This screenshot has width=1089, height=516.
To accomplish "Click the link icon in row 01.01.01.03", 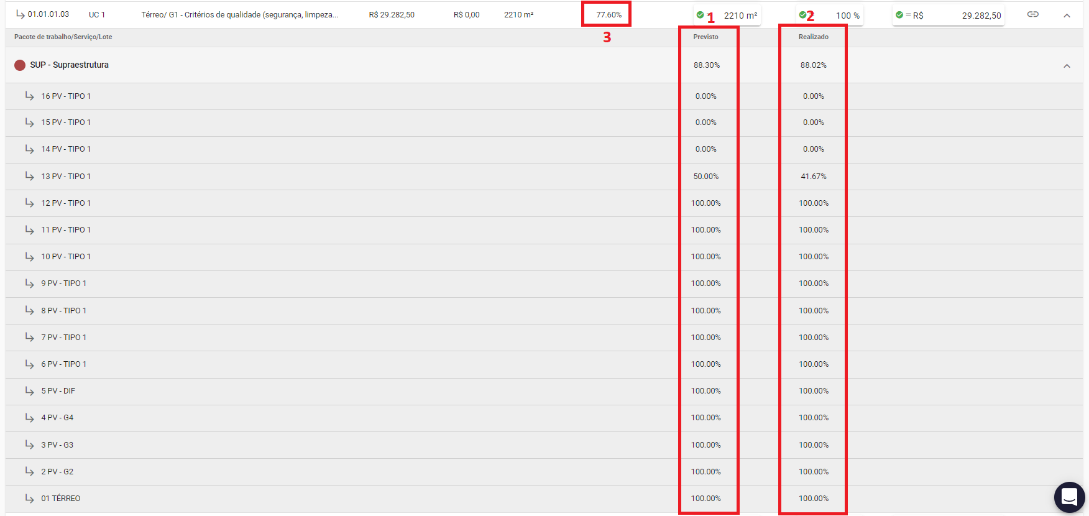I will [1032, 14].
